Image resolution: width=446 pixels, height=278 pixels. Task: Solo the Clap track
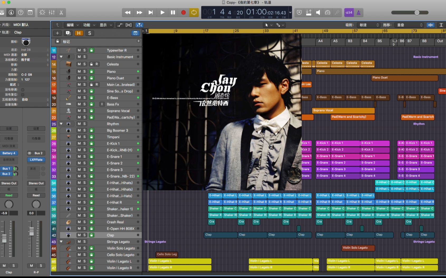point(85,235)
